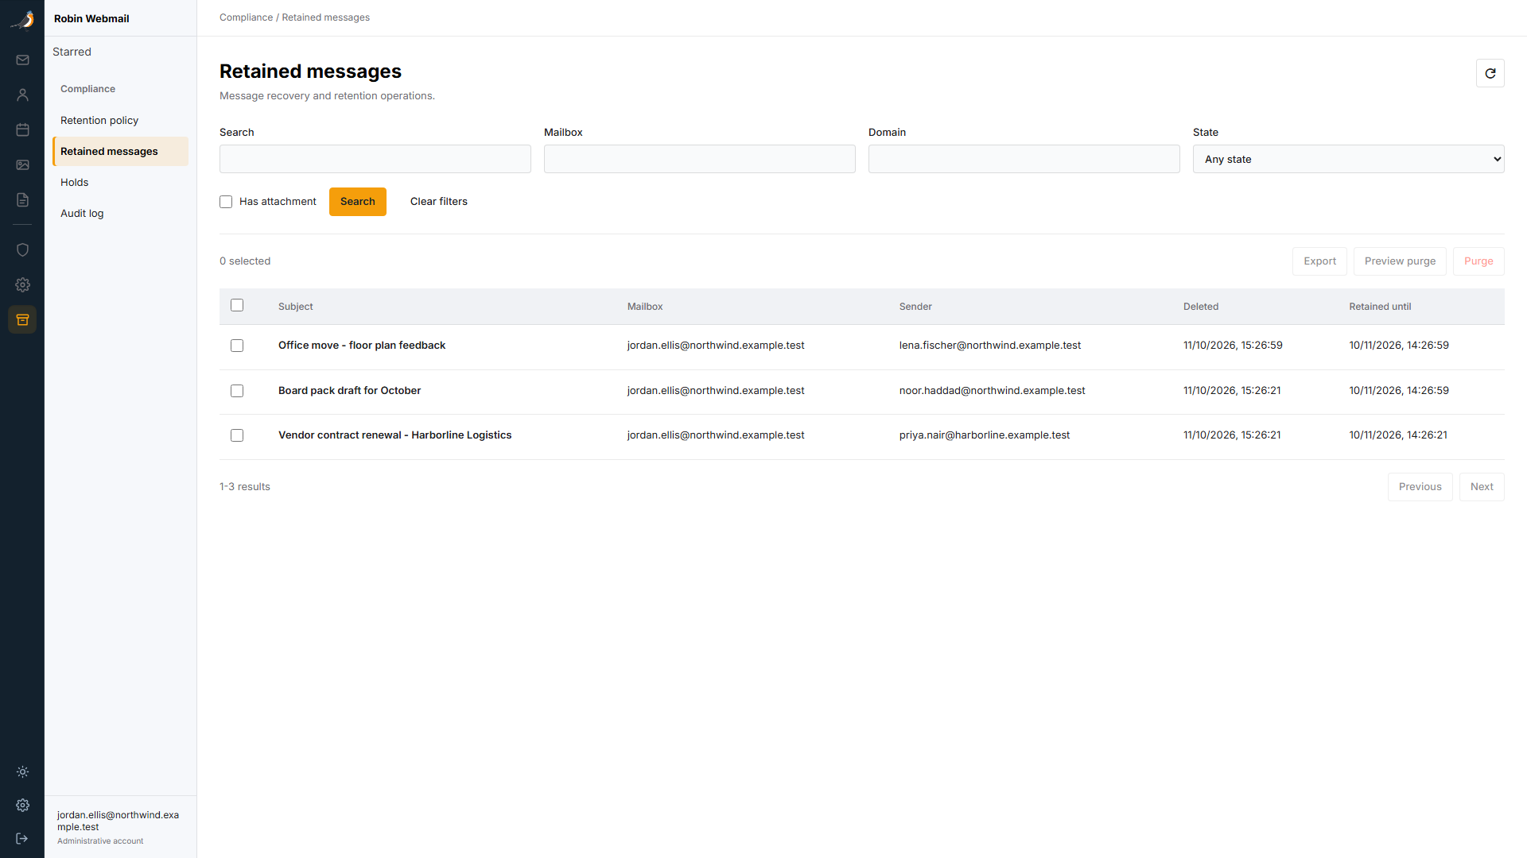Click the Compliance breadcrumb link
This screenshot has height=858, width=1527.
[x=246, y=17]
